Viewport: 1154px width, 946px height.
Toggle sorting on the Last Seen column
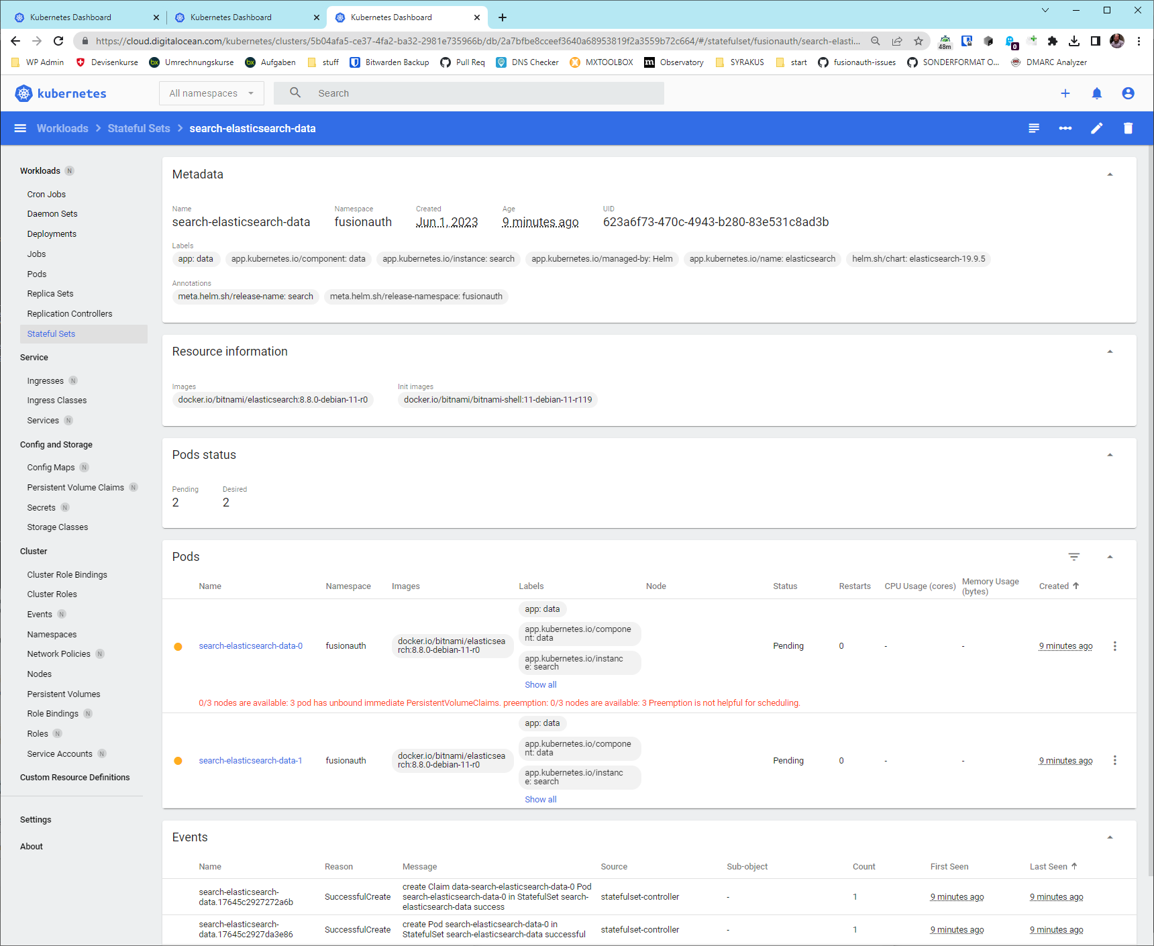(x=1052, y=866)
